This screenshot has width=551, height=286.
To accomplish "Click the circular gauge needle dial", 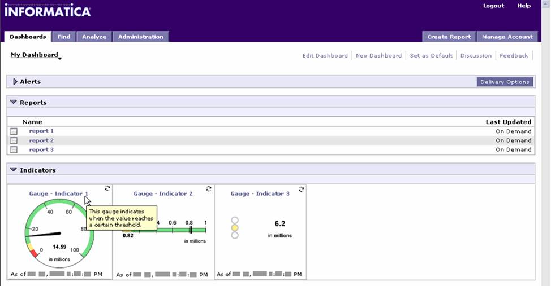I will [x=59, y=233].
